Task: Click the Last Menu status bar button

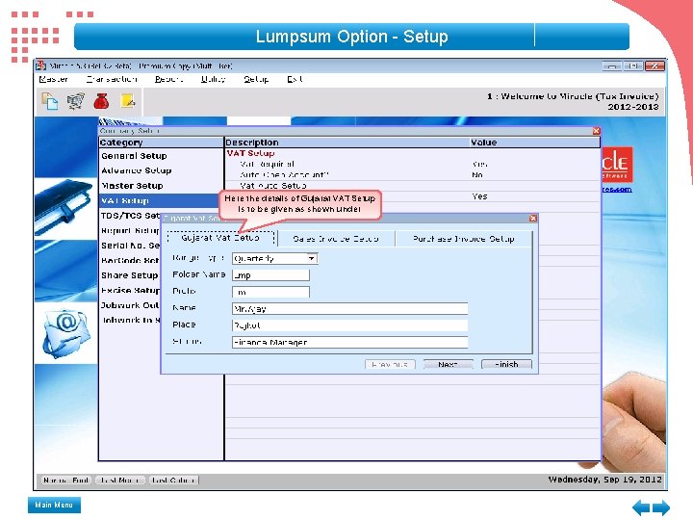Action: click(120, 481)
